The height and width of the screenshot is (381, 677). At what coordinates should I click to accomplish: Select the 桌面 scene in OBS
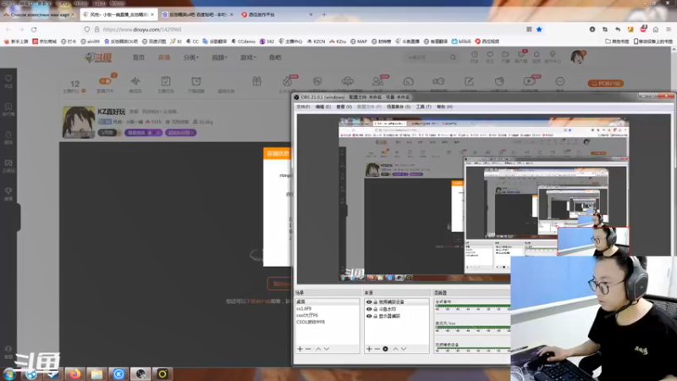pyautogui.click(x=327, y=301)
